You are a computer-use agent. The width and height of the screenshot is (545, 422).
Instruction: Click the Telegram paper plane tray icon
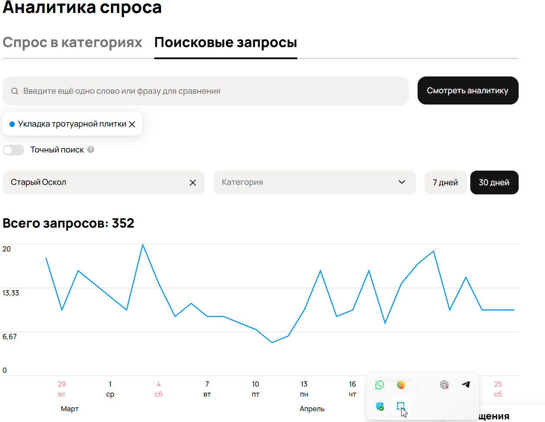[466, 384]
